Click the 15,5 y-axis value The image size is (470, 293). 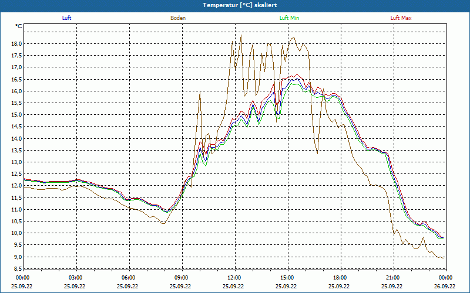click(x=17, y=103)
